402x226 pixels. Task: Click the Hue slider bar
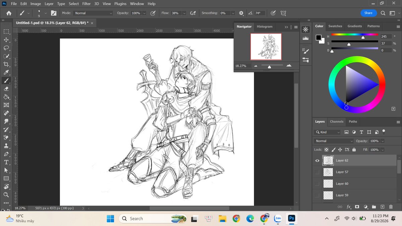pos(355,34)
